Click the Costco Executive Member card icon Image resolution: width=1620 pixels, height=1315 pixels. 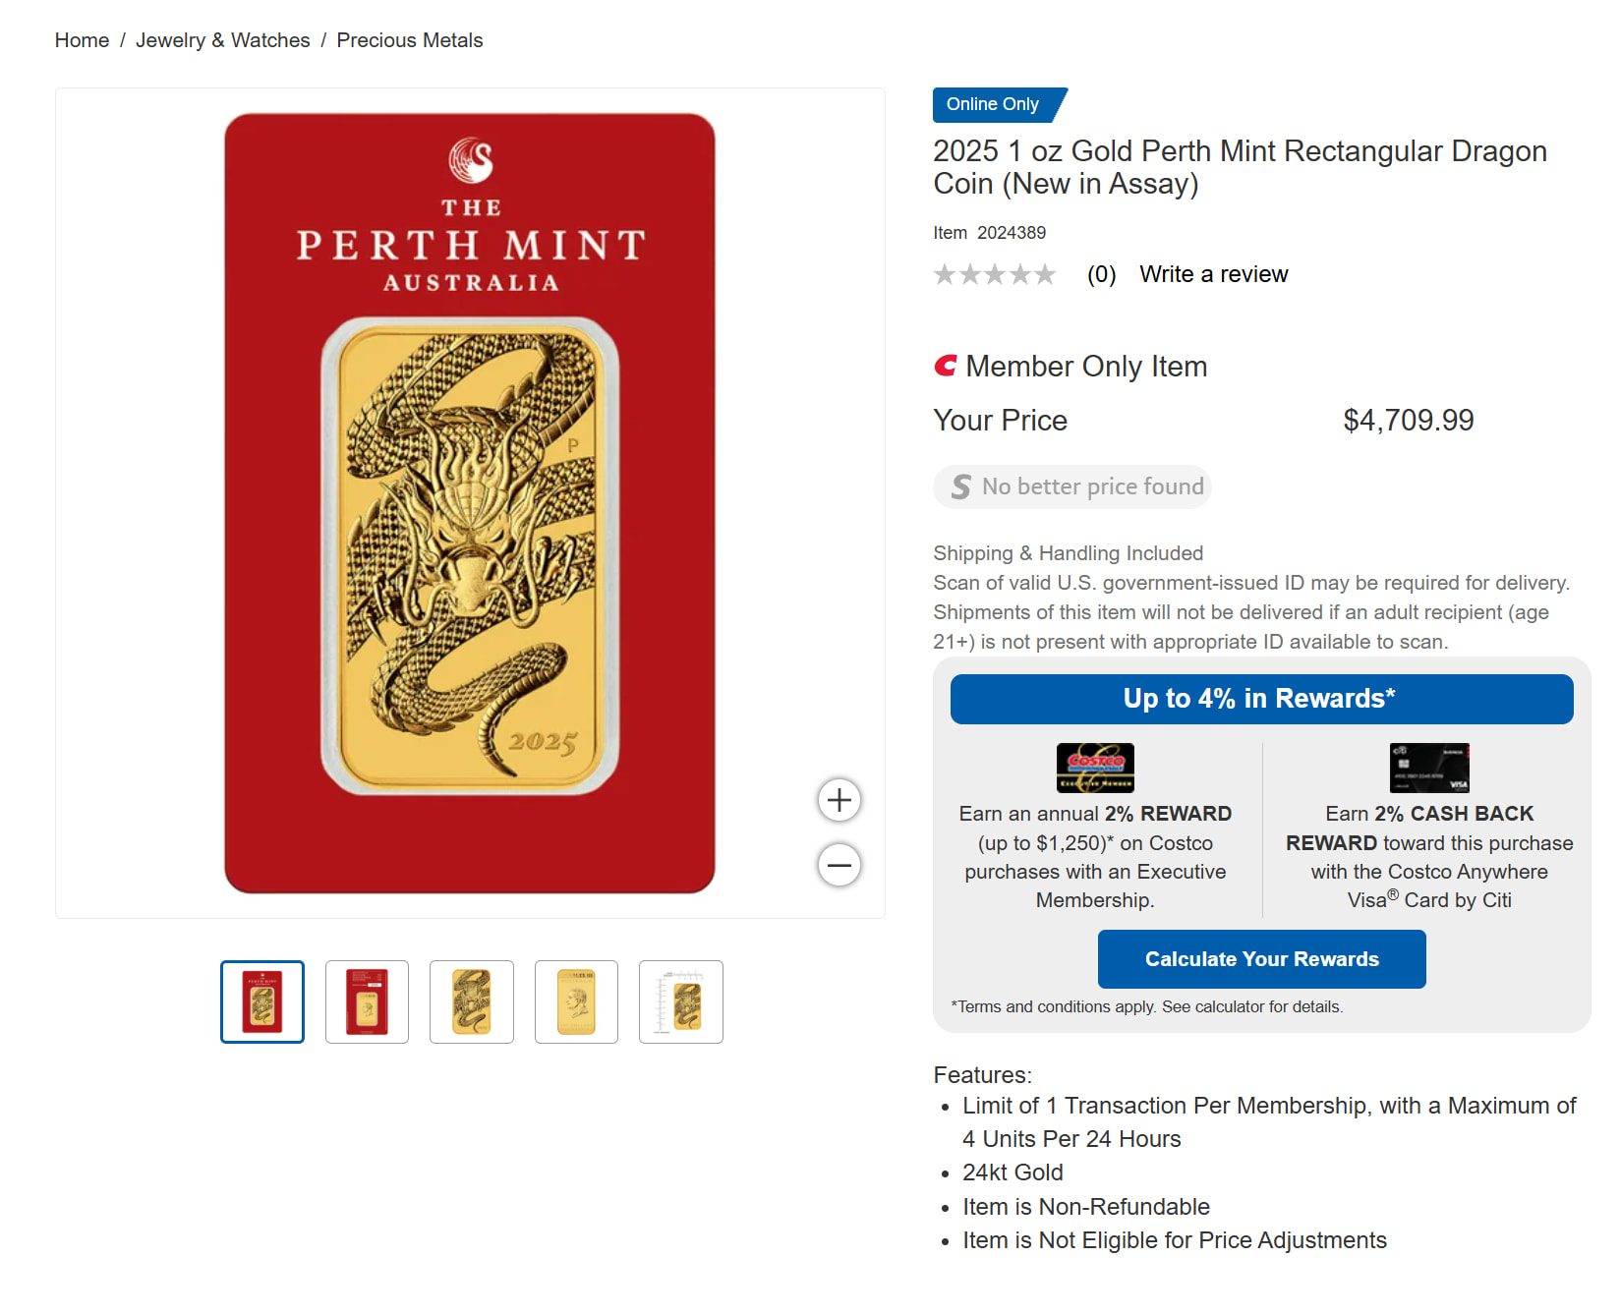(1095, 768)
